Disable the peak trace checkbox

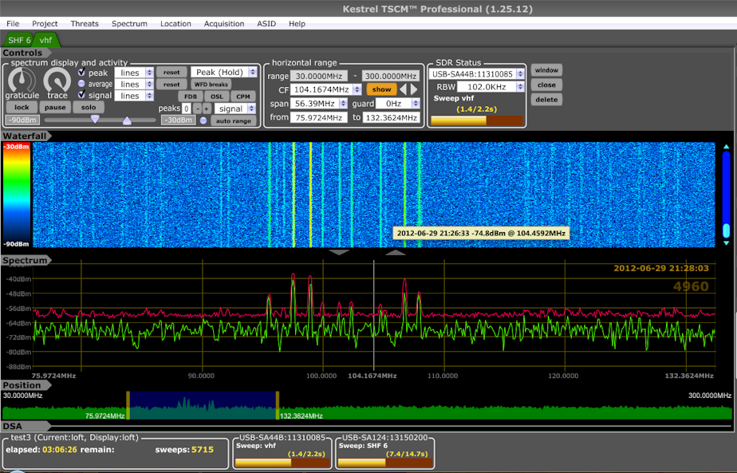[81, 73]
